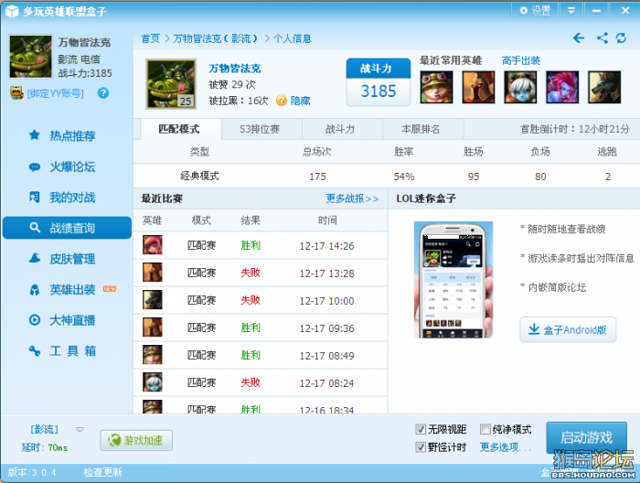Select the Poppy recent hero icon
640x483 pixels.
520,87
